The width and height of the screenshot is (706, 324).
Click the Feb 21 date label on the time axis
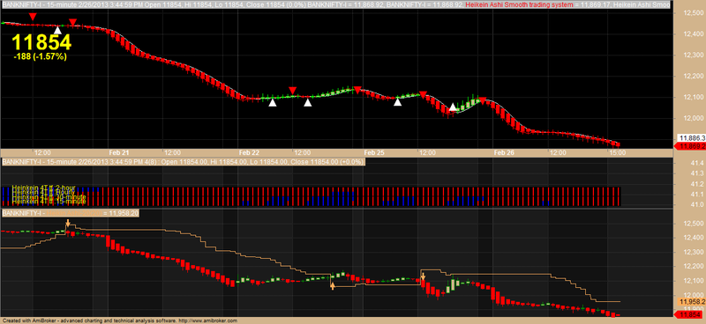pos(116,152)
